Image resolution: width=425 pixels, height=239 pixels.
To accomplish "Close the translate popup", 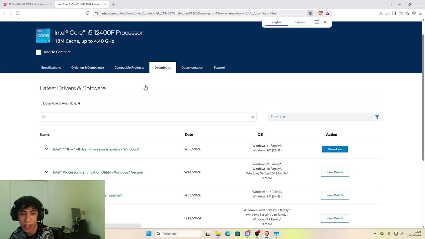I will [325, 22].
